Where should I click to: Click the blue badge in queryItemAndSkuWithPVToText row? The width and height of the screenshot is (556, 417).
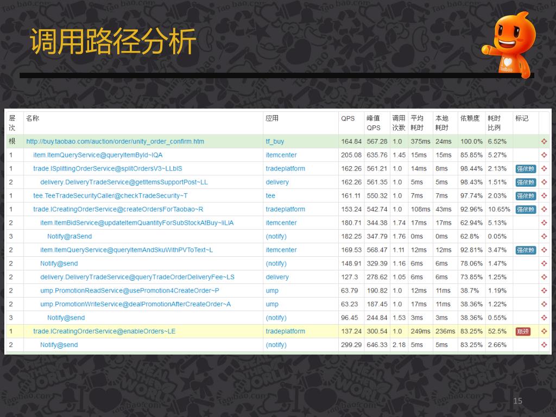pyautogui.click(x=526, y=250)
